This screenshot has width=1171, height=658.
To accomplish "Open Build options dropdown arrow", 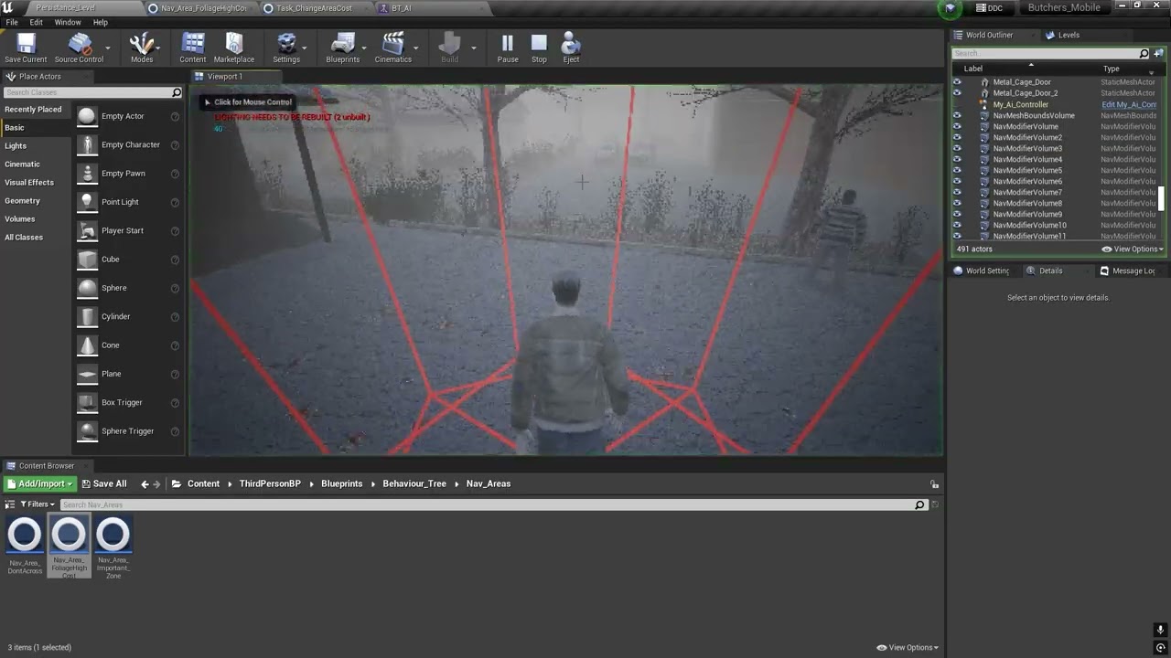I will tap(473, 48).
